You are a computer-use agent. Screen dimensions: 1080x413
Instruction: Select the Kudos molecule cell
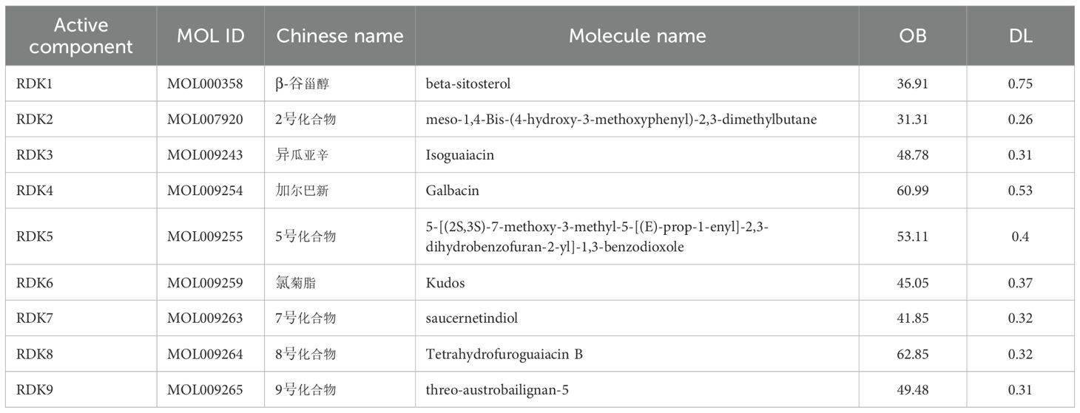click(445, 283)
